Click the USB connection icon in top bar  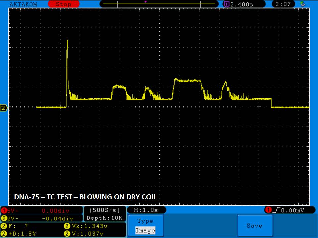coord(302,4)
